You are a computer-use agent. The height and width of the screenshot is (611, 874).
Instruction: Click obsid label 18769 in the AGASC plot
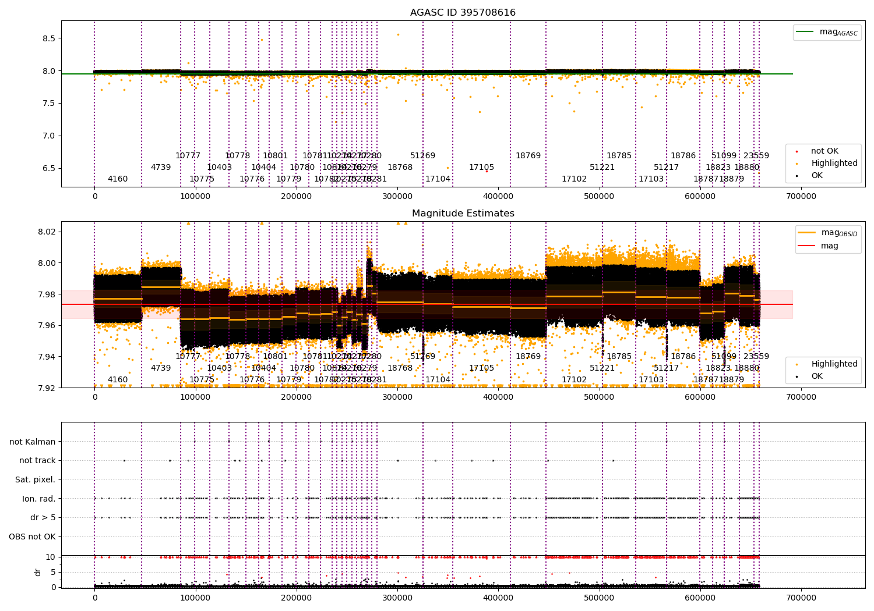528,156
